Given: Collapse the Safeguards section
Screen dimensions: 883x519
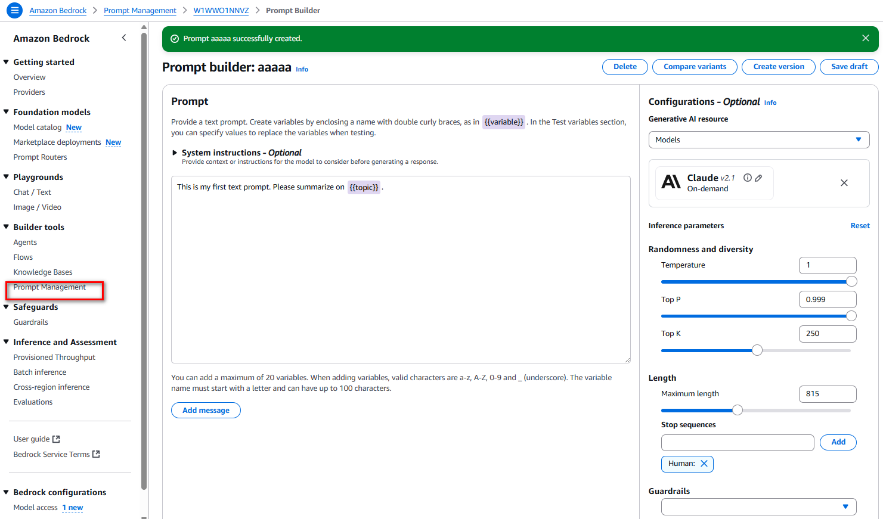Looking at the screenshot, I should pos(6,307).
